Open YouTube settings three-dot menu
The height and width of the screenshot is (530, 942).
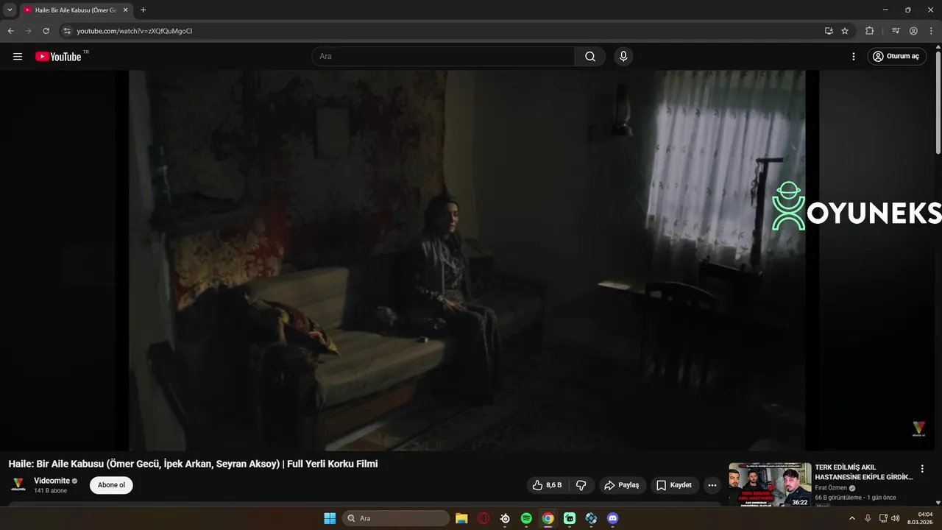(854, 57)
